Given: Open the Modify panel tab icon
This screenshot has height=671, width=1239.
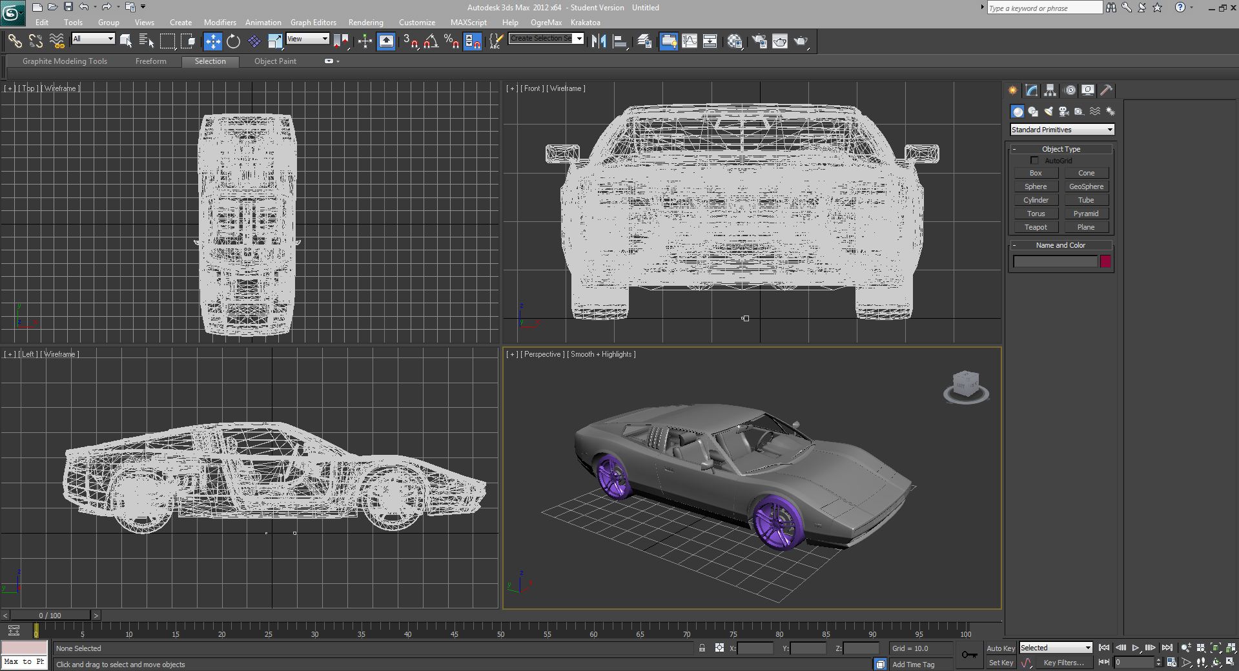Looking at the screenshot, I should [x=1031, y=90].
